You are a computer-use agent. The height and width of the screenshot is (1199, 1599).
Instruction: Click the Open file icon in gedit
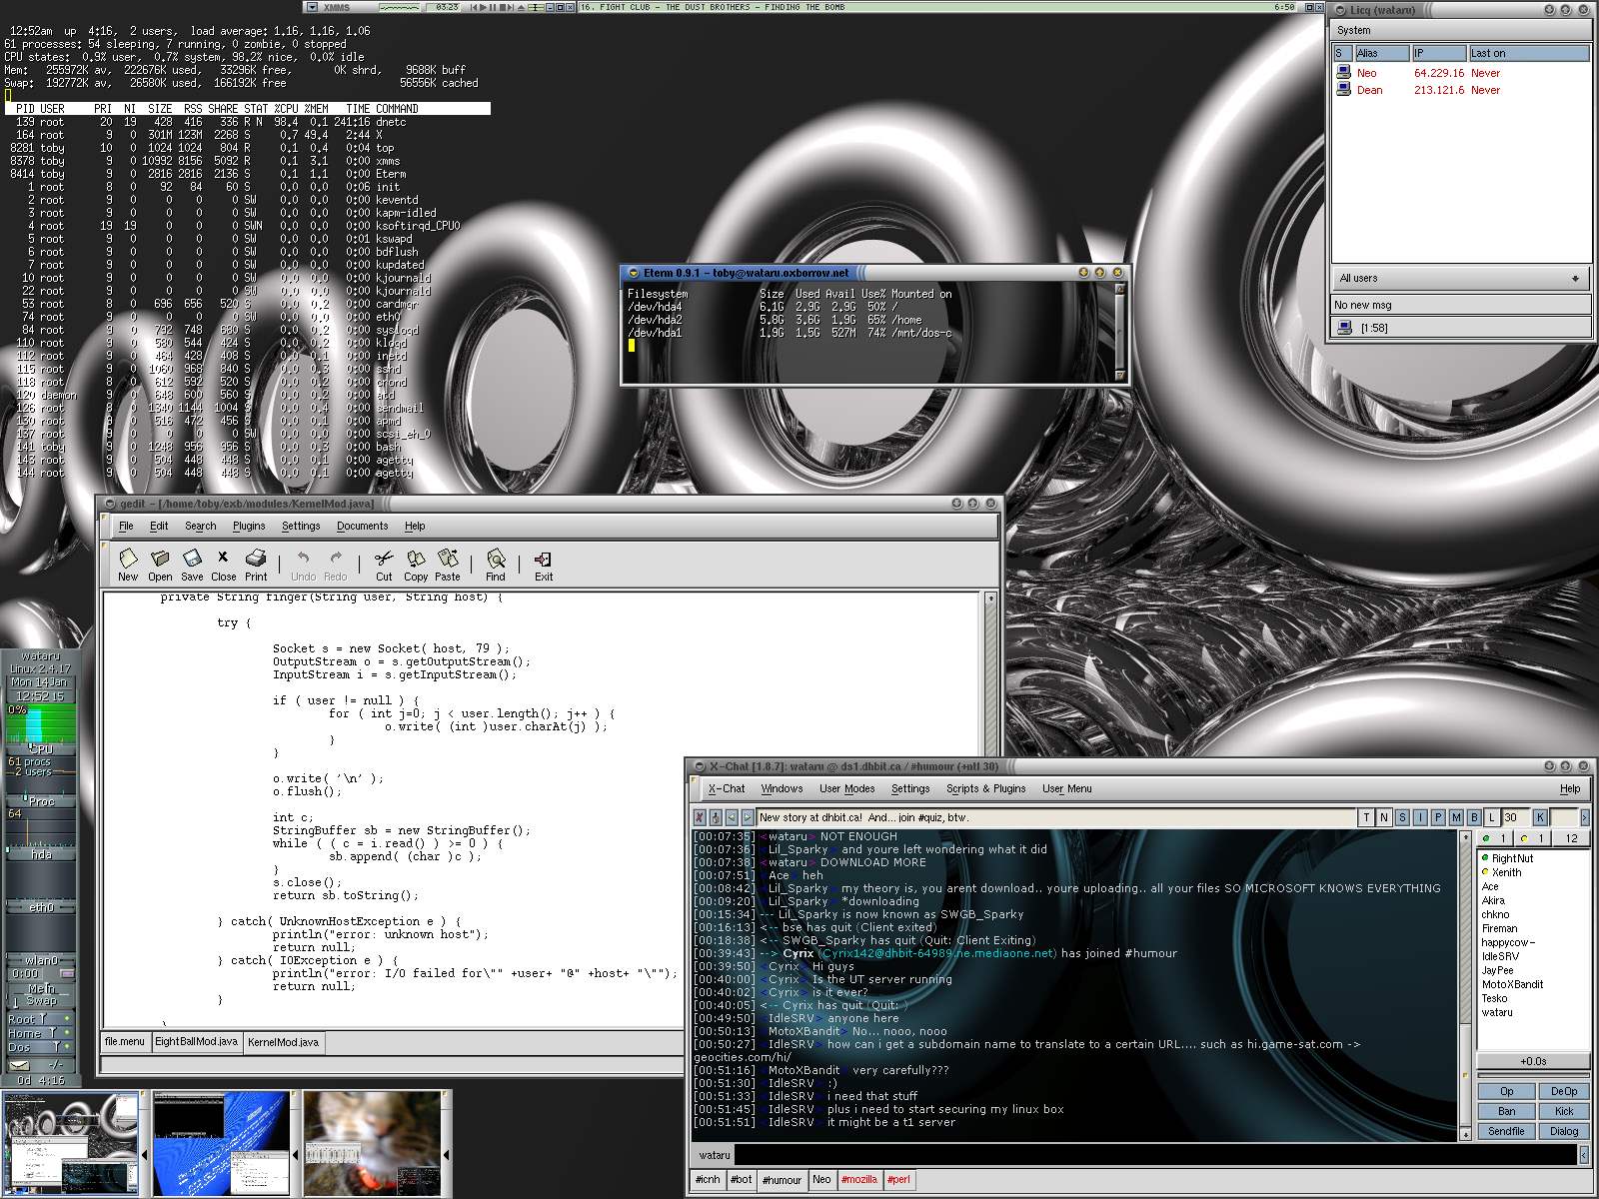(x=160, y=559)
